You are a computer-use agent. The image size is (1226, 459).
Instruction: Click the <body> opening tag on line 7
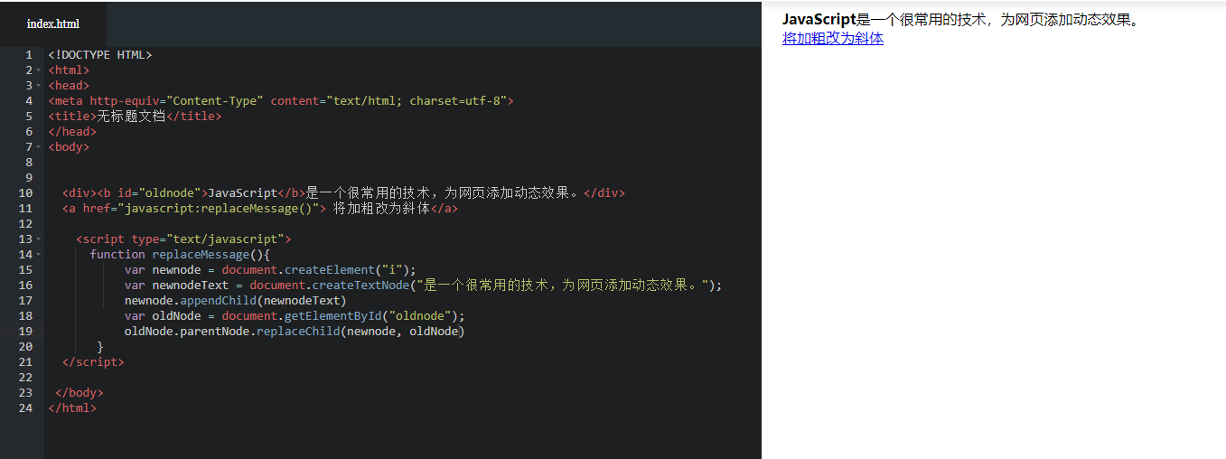[x=69, y=147]
